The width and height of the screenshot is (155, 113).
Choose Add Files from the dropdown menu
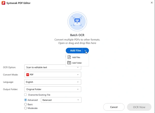pos(77,57)
